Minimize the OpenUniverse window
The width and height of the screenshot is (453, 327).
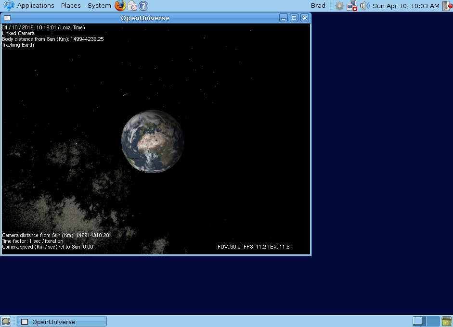point(284,18)
